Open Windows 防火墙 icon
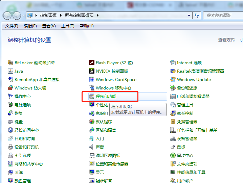 [10, 88]
